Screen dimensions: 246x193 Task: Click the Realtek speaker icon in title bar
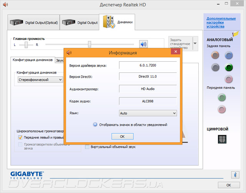tap(5, 4)
